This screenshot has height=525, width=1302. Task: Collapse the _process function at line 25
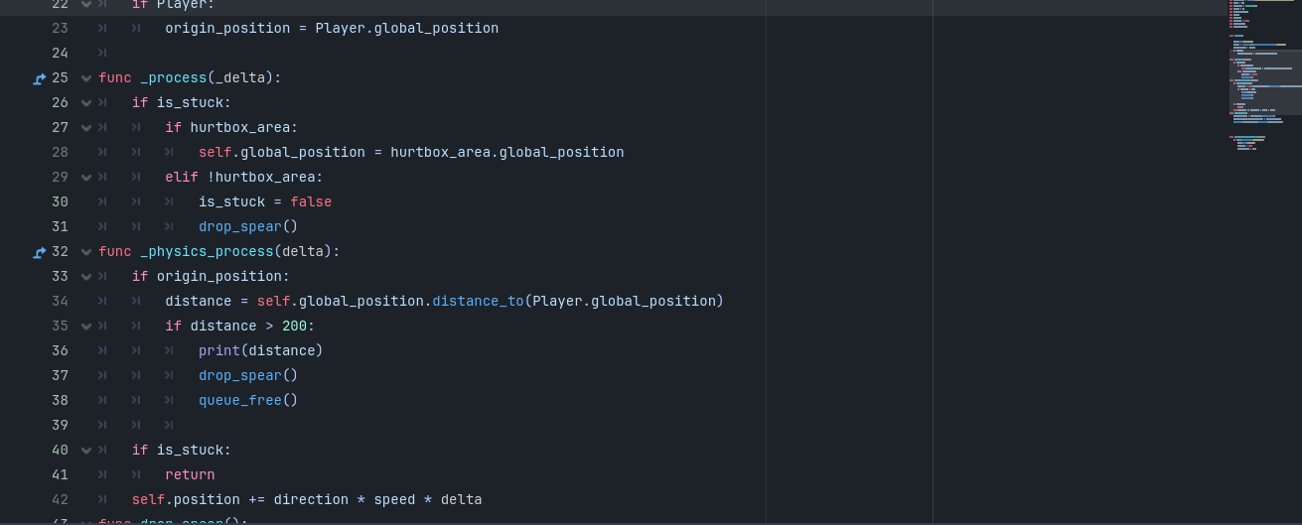click(86, 78)
